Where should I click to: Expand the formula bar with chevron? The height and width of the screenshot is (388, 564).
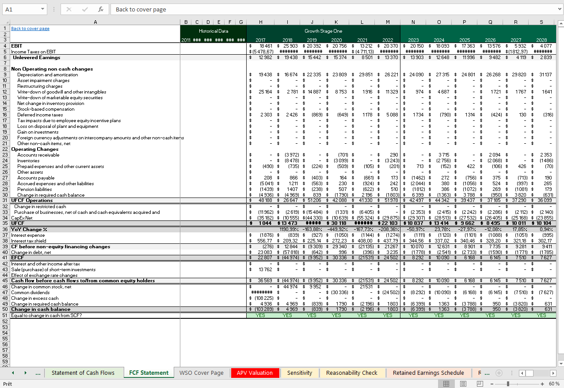click(x=560, y=9)
